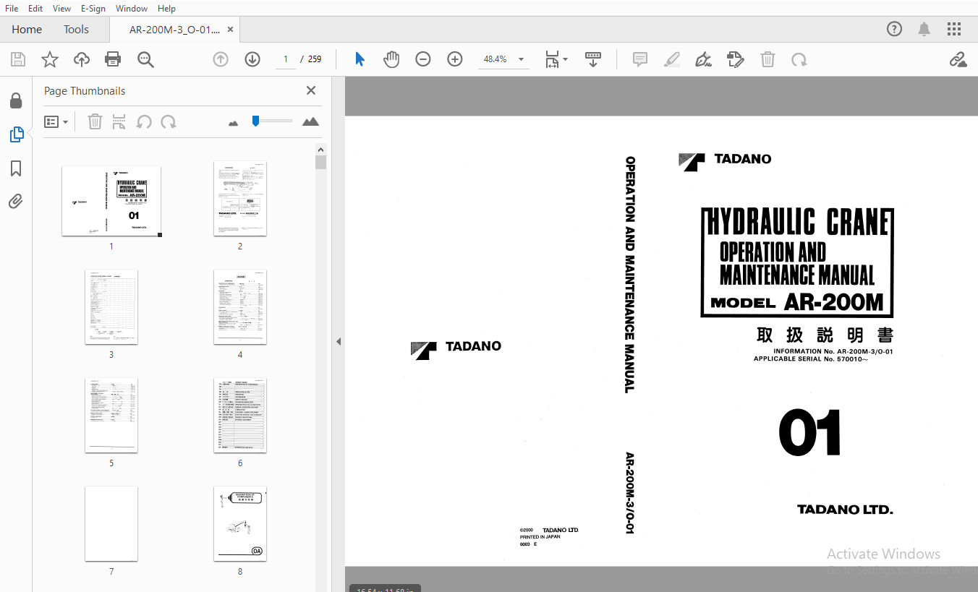Select blank page 7 thumbnail
Viewport: 978px width, 592px height.
point(111,524)
